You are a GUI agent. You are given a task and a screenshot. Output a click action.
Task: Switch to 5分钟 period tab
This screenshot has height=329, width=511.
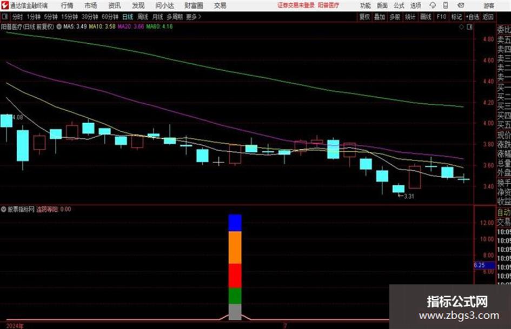point(50,17)
